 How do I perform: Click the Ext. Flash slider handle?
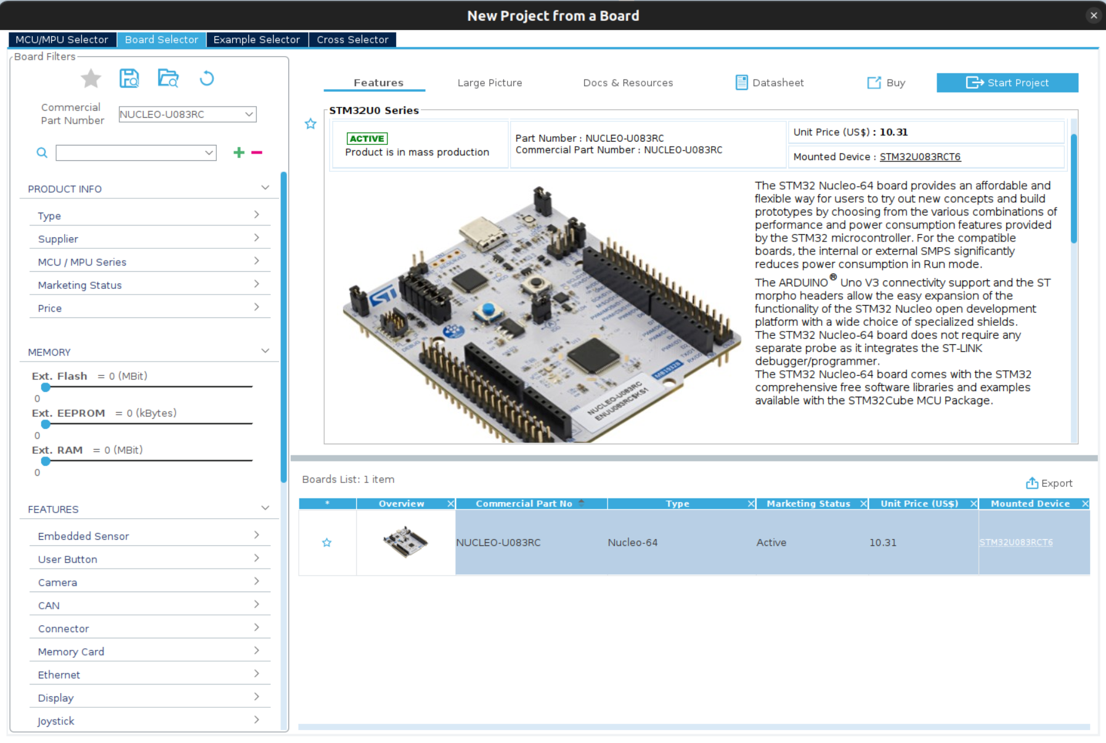[46, 387]
